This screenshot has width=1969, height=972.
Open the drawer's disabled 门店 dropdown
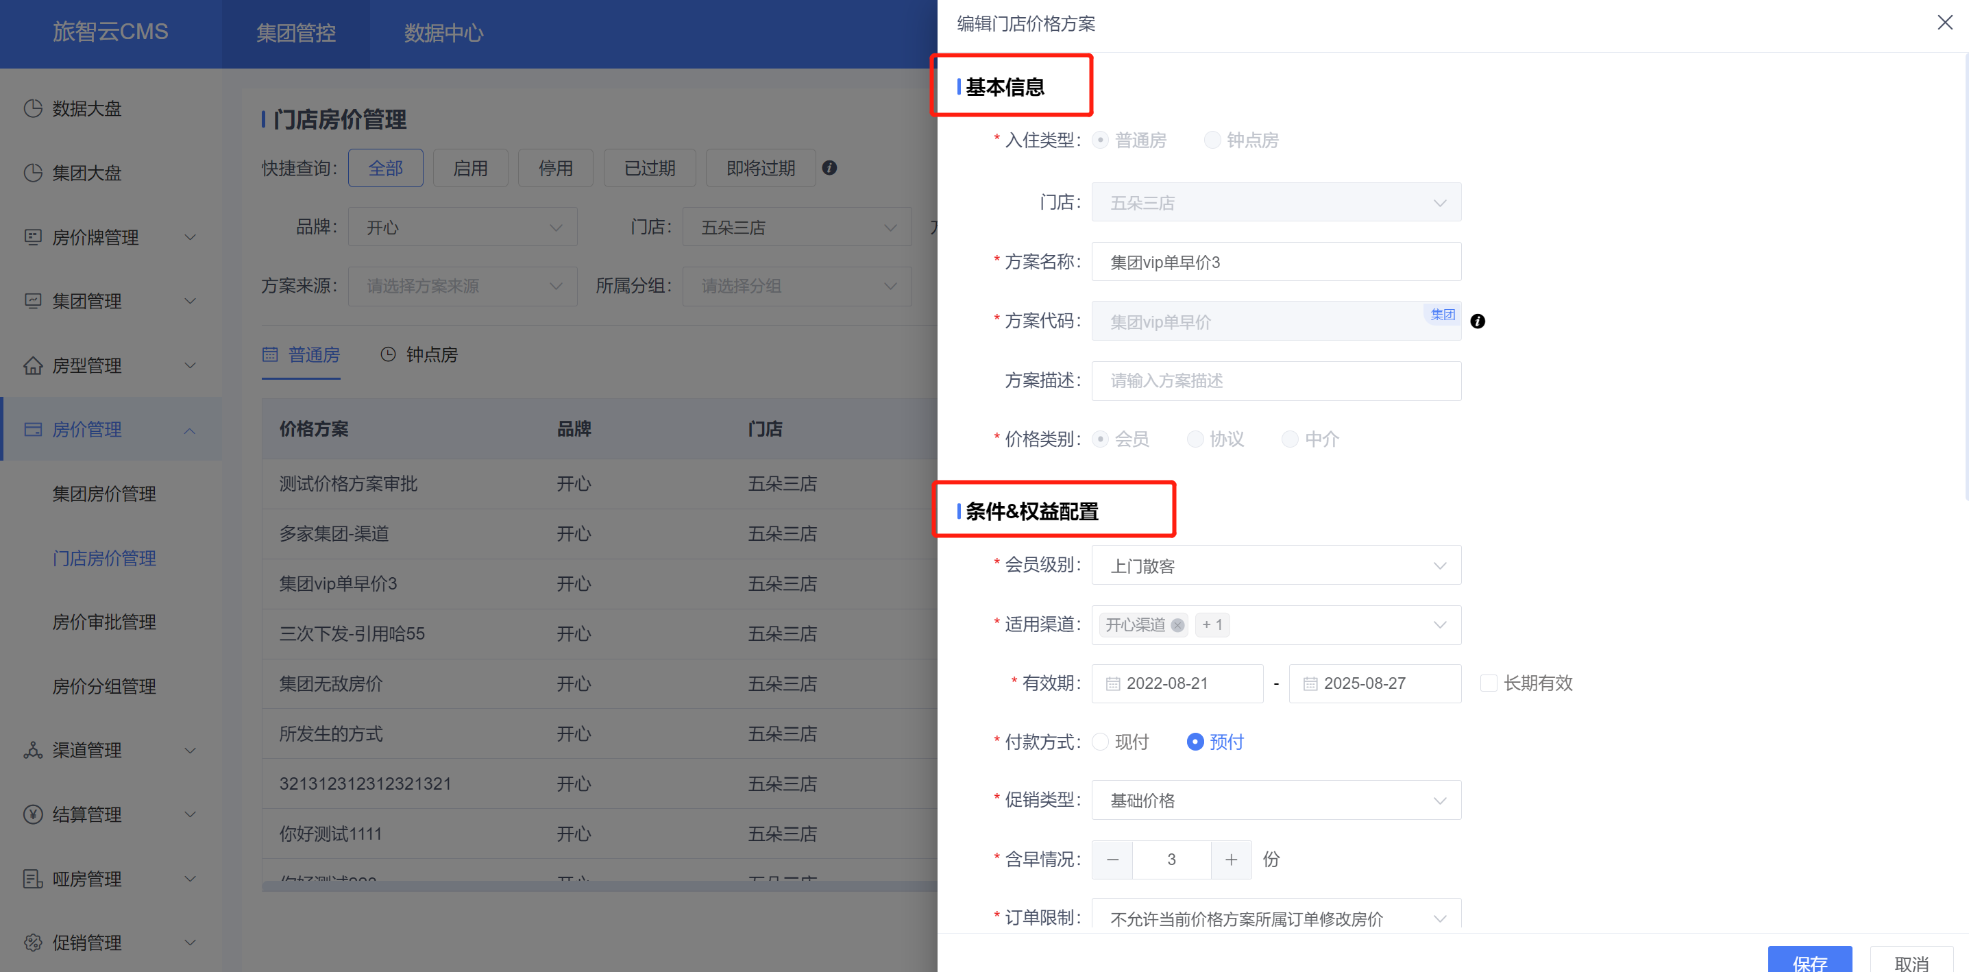tap(1275, 202)
